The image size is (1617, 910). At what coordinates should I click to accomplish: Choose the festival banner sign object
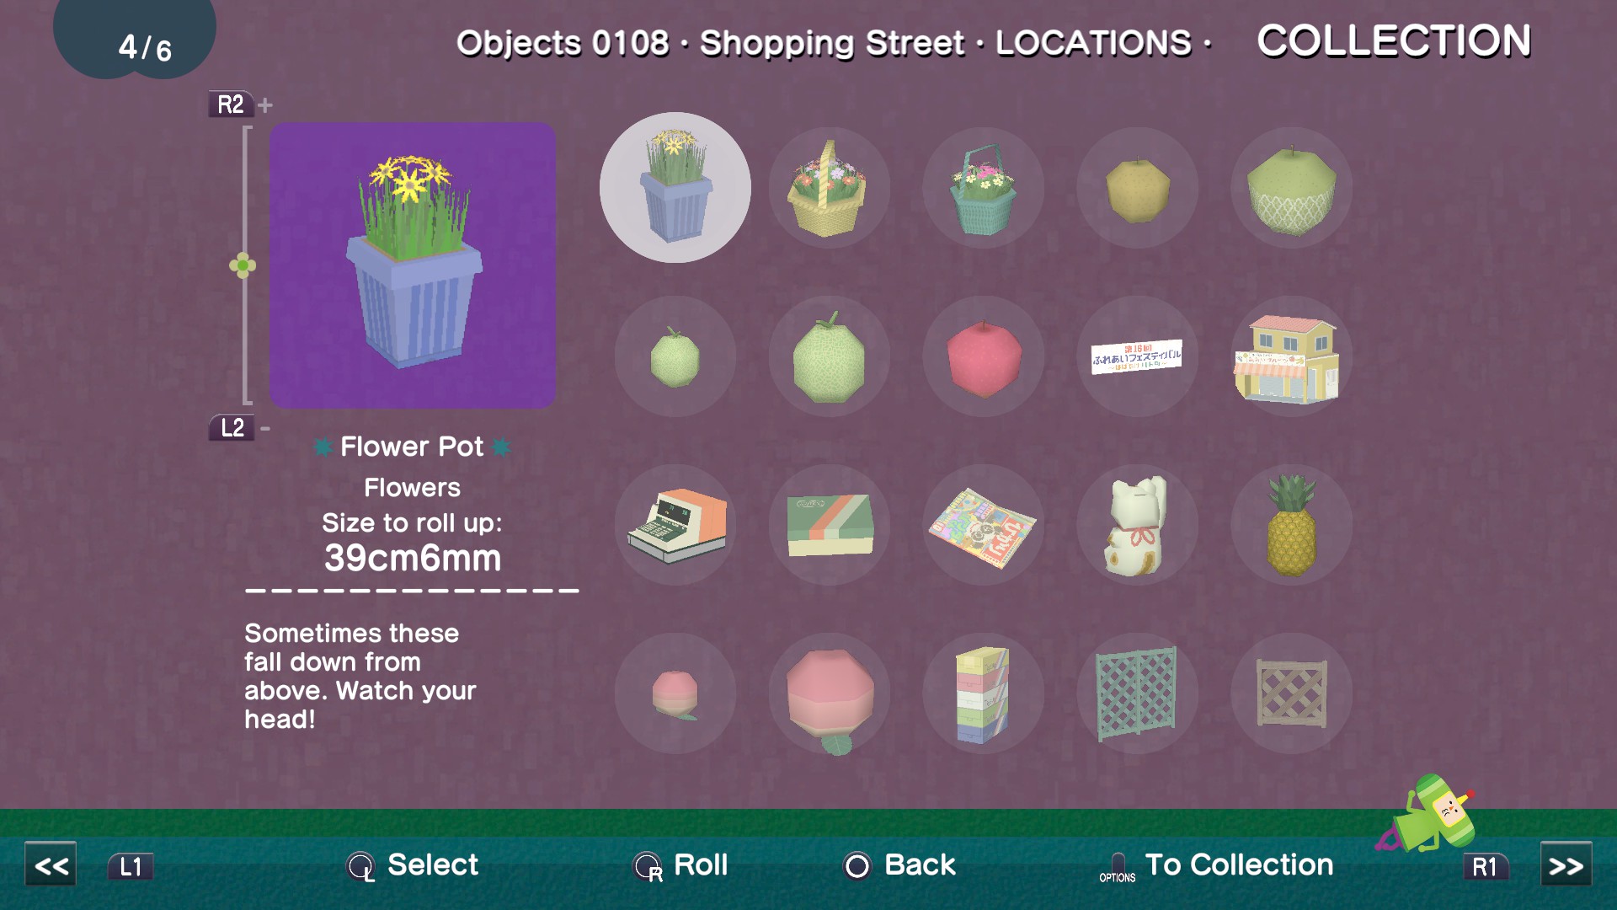click(1137, 356)
